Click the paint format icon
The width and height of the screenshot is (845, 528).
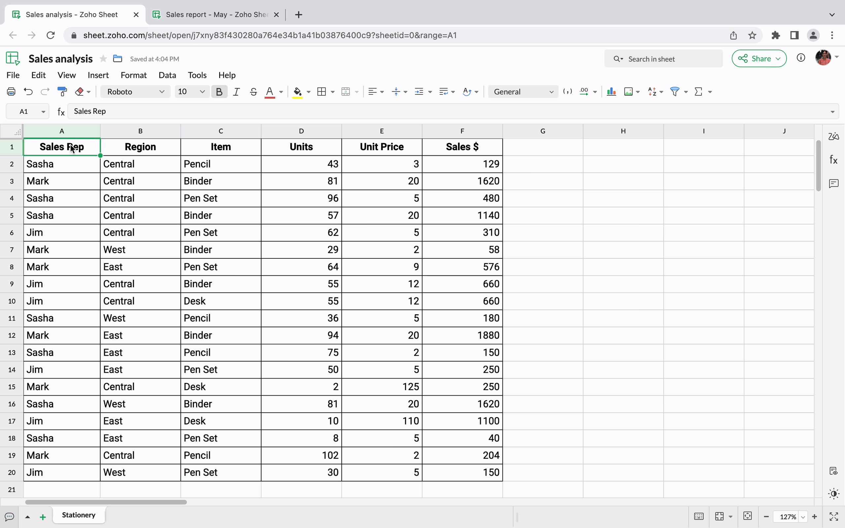[62, 92]
